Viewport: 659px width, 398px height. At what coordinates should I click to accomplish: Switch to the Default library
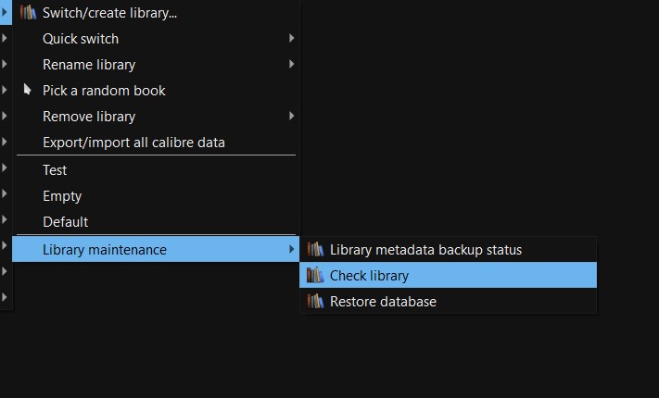(x=65, y=222)
